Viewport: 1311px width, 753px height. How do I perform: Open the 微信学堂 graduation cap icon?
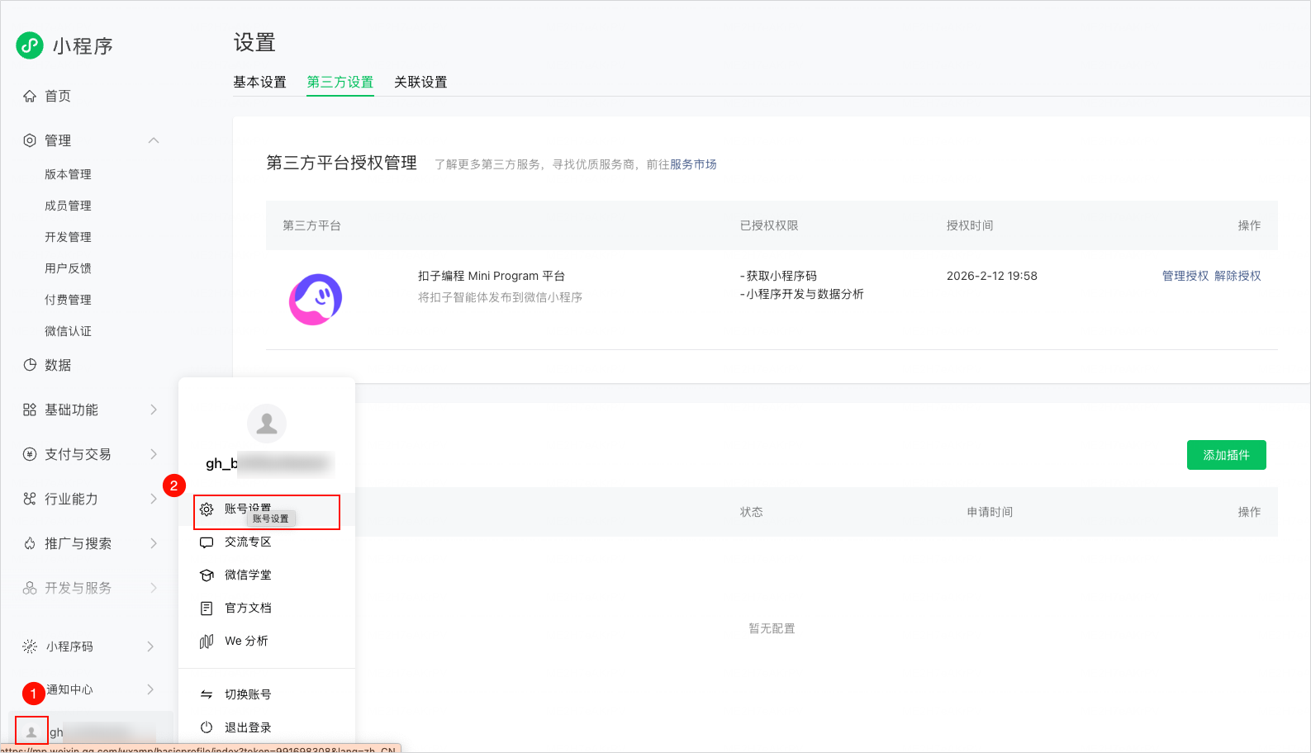coord(207,575)
